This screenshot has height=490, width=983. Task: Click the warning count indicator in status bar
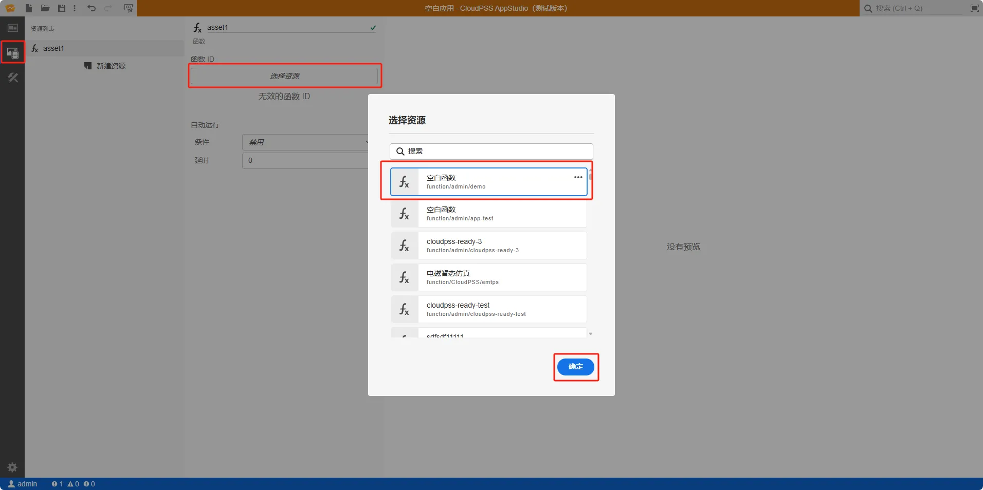pyautogui.click(x=73, y=484)
